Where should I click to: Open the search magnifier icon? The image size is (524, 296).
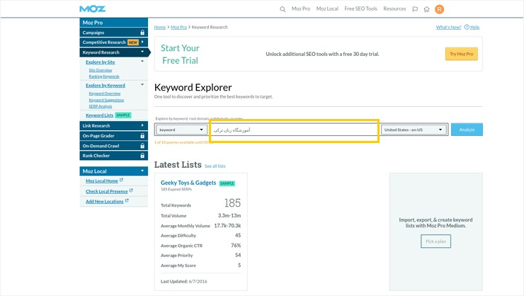coord(283,9)
